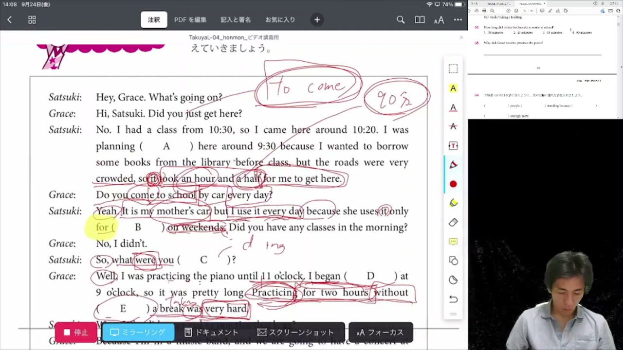Screen dimensions: 623x350
Task: Click the print icon in Acrobat window
Action: tap(484, 11)
